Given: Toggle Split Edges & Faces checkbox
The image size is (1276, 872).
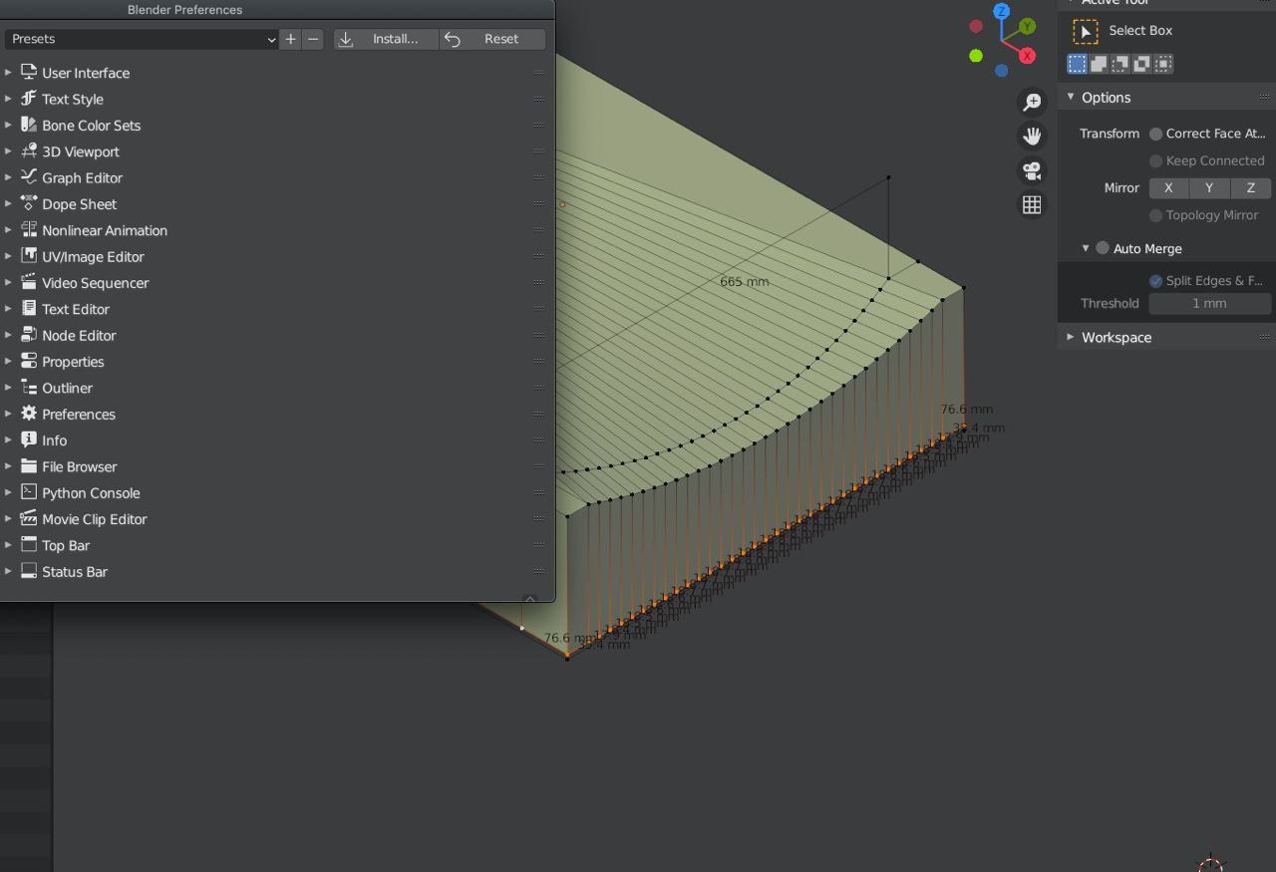Looking at the screenshot, I should [1155, 281].
